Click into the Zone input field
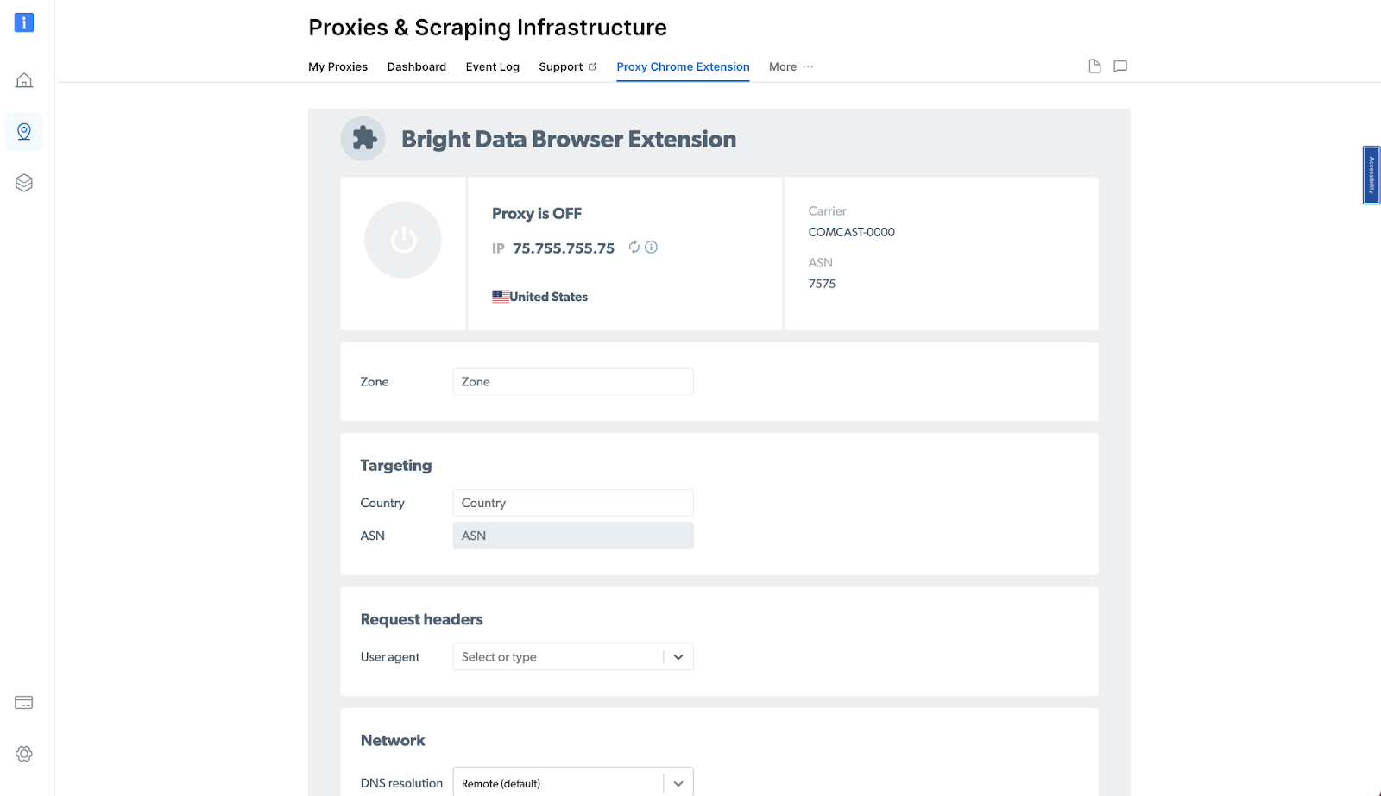1381x796 pixels. coord(573,382)
